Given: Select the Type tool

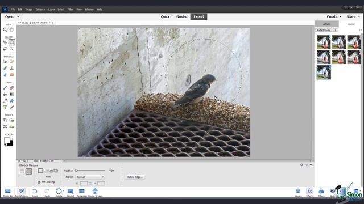Looking at the screenshot, I should click(x=5, y=108).
